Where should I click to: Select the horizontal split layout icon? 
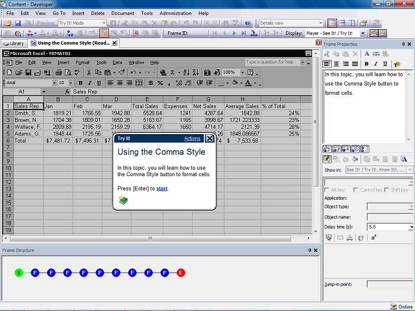coord(342,23)
